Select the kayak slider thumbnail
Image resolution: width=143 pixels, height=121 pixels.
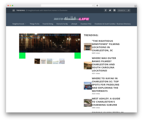(62, 61)
